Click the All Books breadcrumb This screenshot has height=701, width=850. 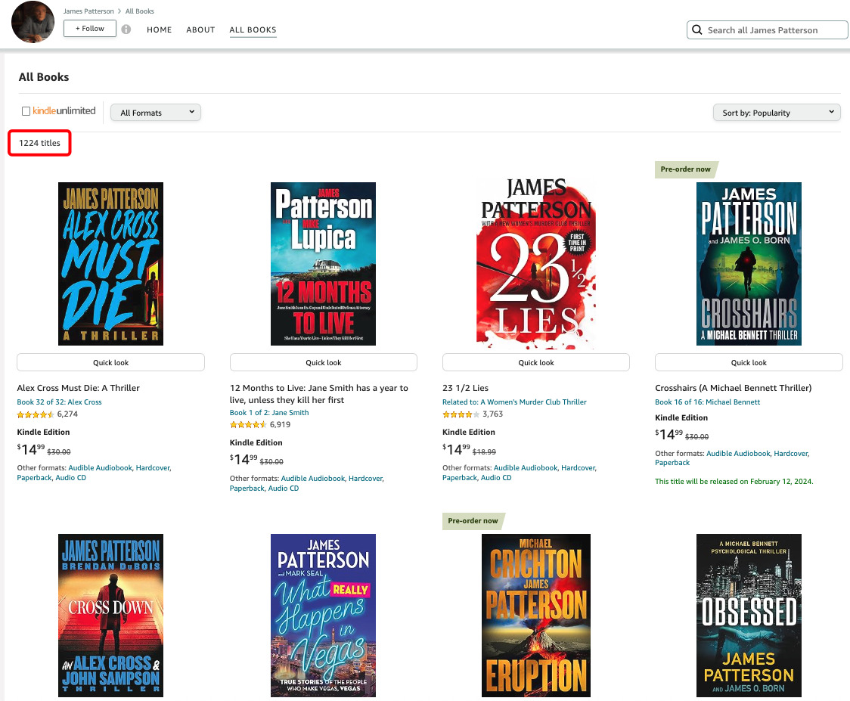pyautogui.click(x=140, y=11)
